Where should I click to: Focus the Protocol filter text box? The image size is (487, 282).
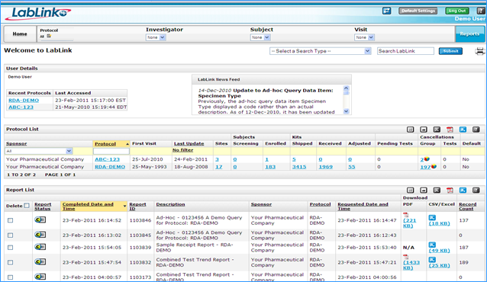click(111, 151)
